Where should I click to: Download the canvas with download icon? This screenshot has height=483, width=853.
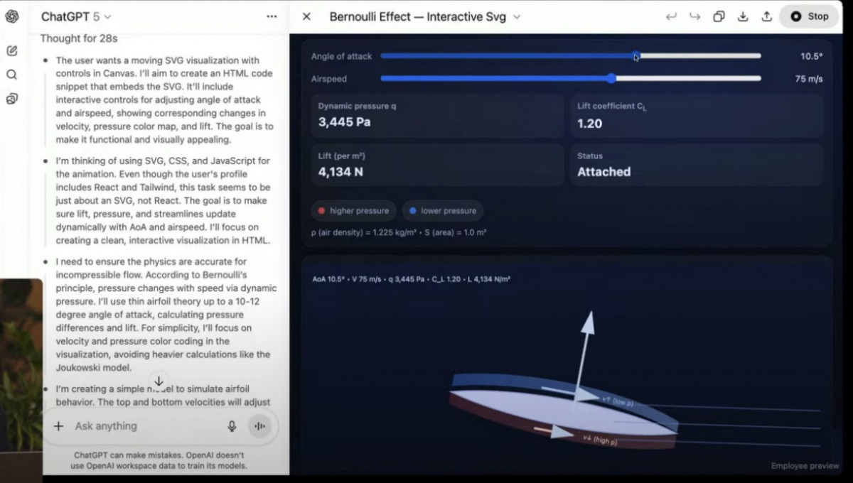[743, 16]
